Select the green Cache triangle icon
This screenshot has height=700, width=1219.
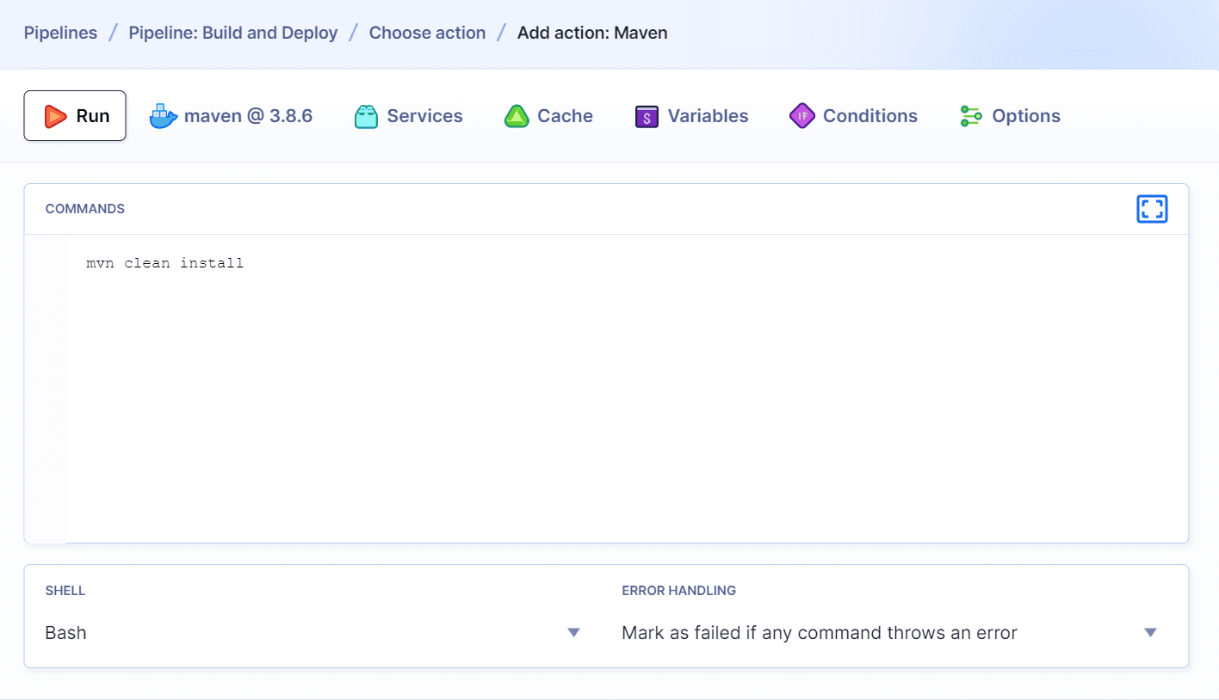(517, 115)
